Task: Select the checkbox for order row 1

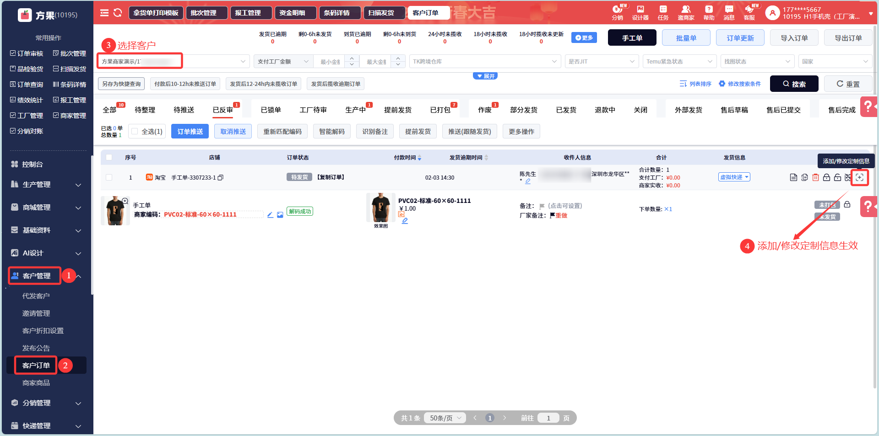Action: (x=109, y=177)
